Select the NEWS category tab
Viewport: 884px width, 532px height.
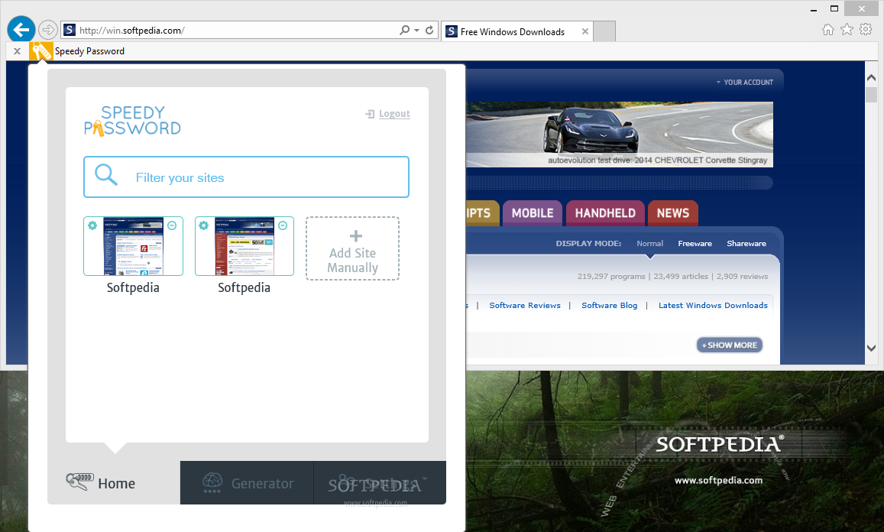point(672,213)
